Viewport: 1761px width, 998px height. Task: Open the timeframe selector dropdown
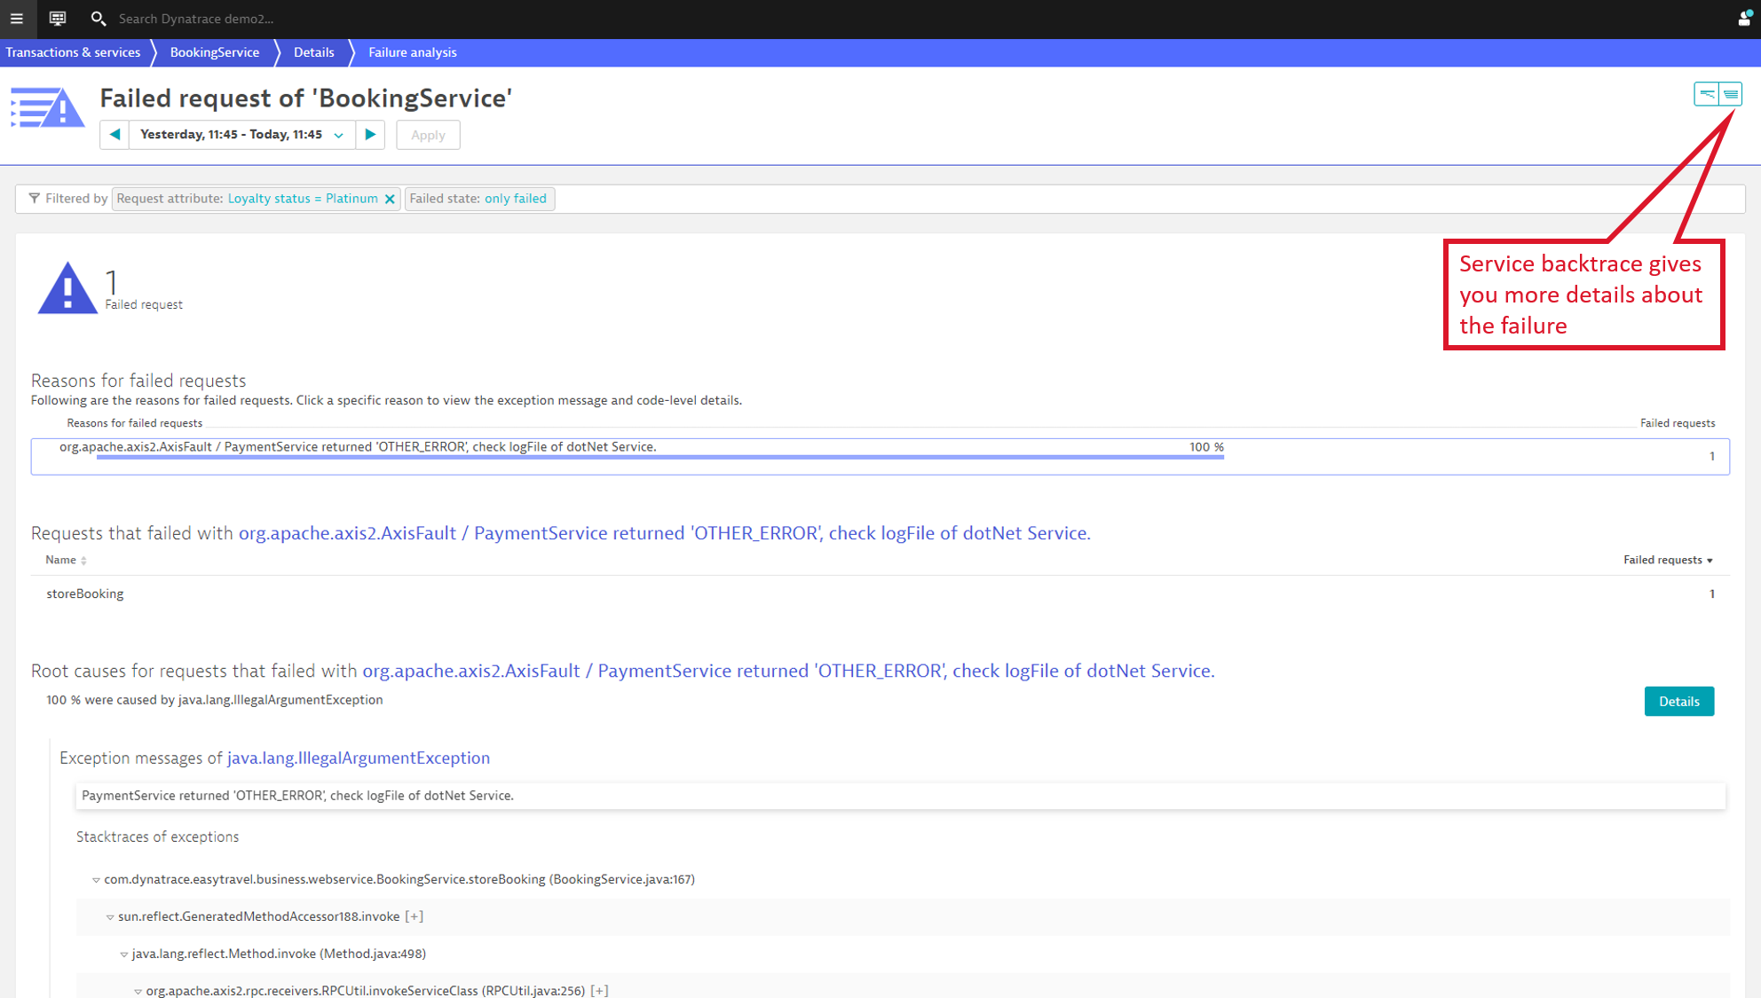[x=242, y=135]
